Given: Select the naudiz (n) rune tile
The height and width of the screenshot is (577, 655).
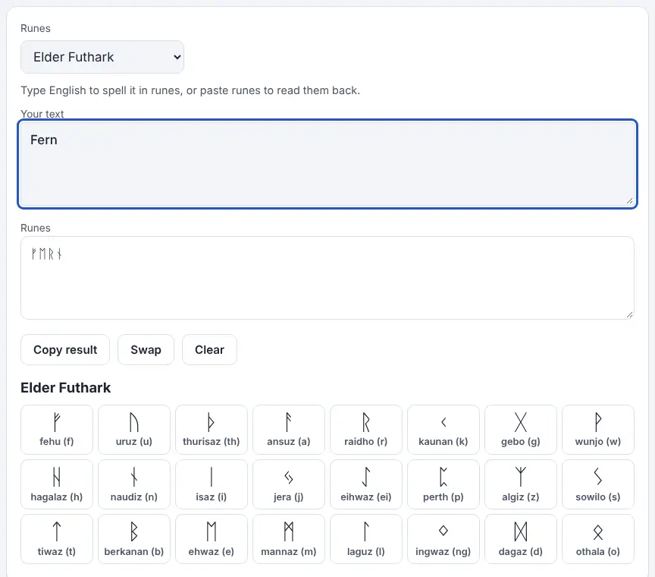Looking at the screenshot, I should (x=134, y=484).
